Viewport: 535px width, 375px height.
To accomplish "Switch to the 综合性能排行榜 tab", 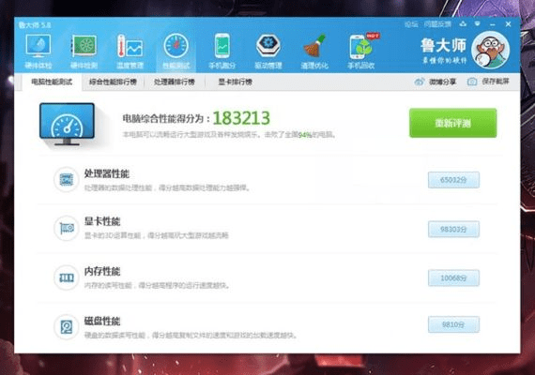I will 113,82.
